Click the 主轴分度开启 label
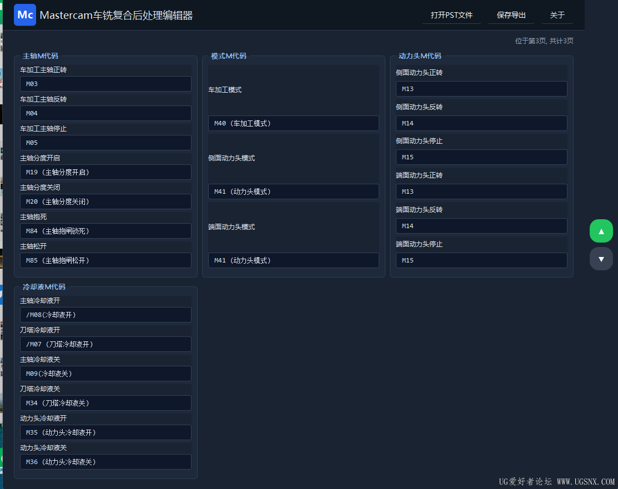 click(x=40, y=158)
